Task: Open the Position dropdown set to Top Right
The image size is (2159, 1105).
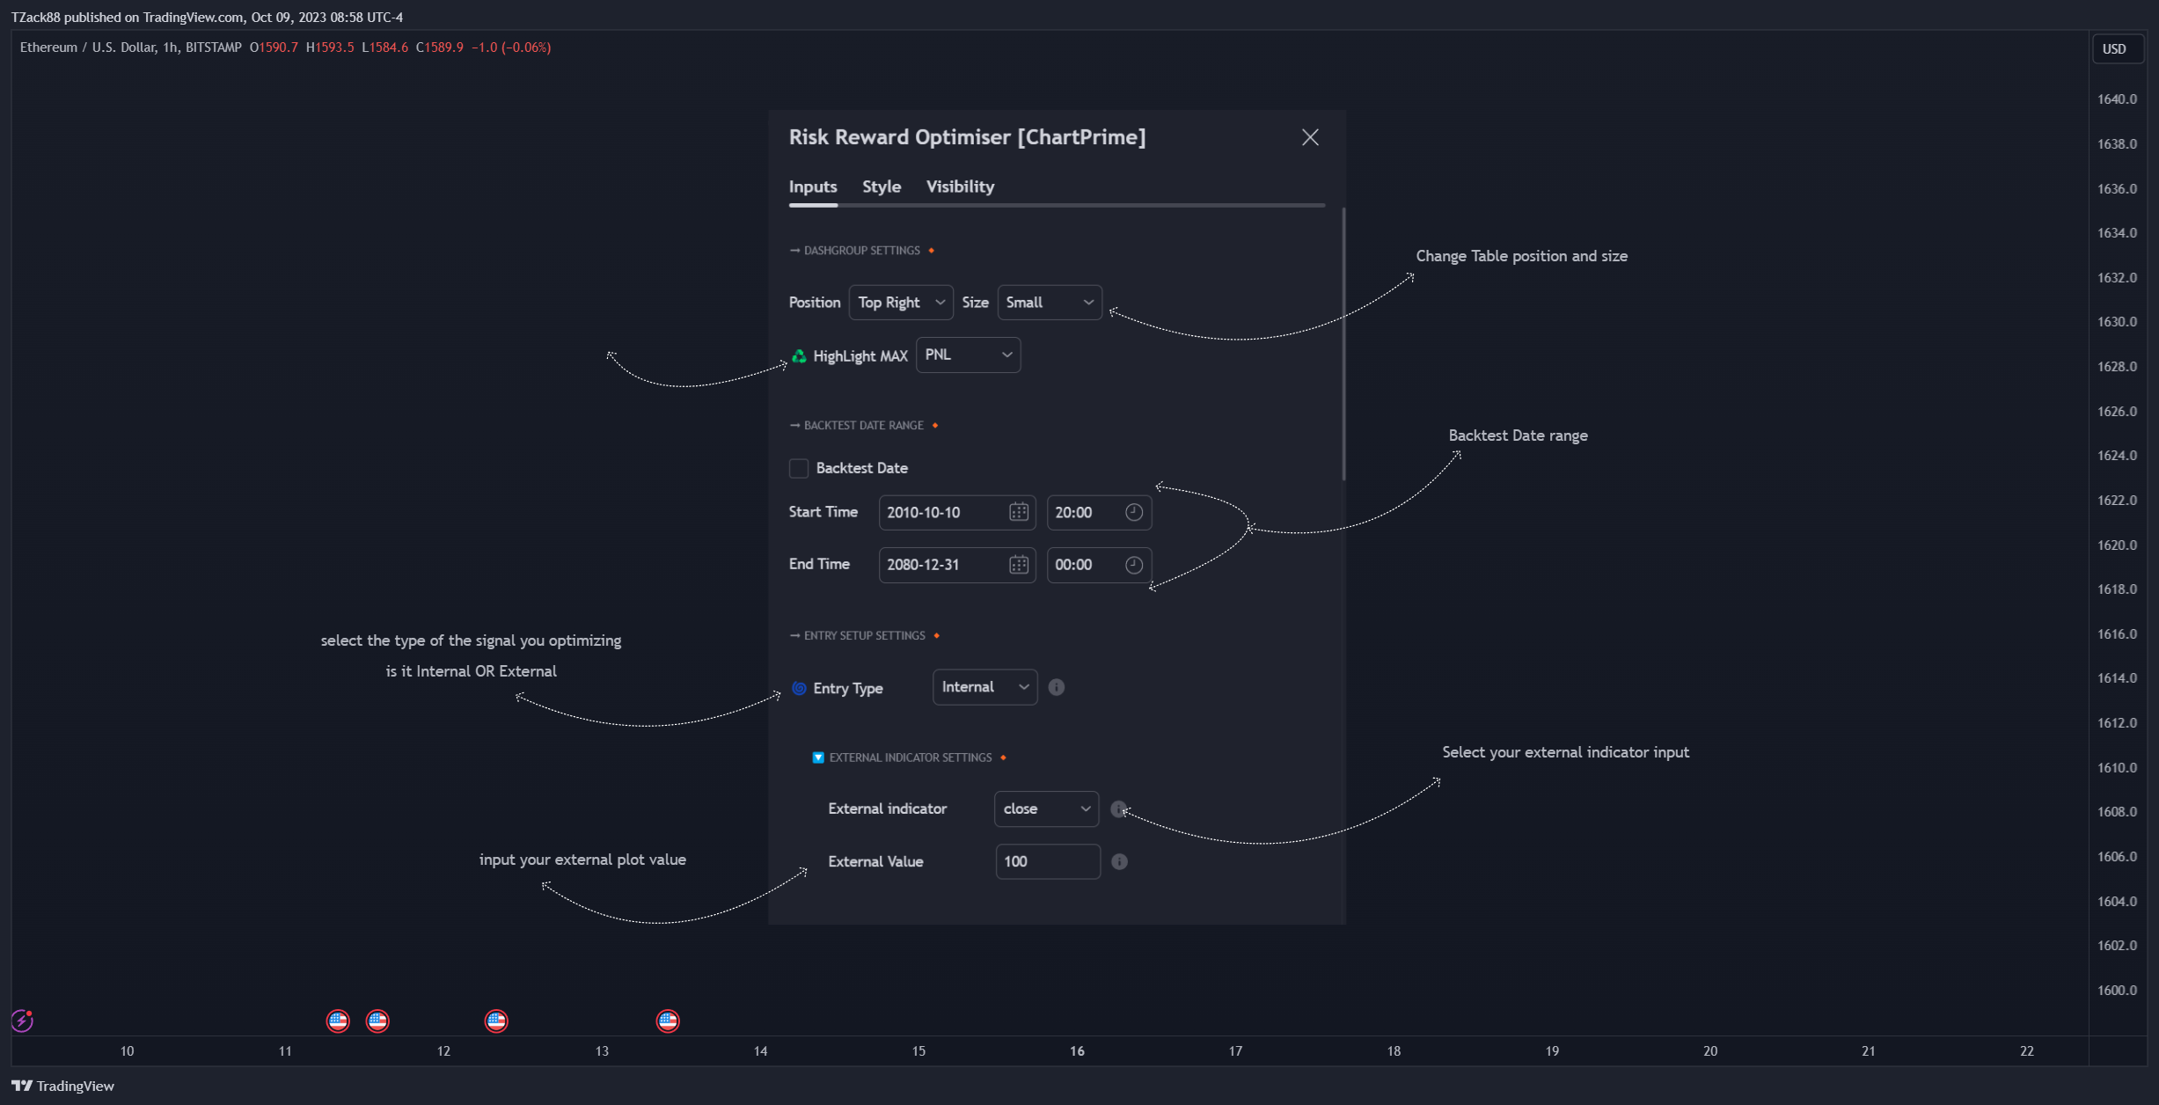Action: [901, 303]
